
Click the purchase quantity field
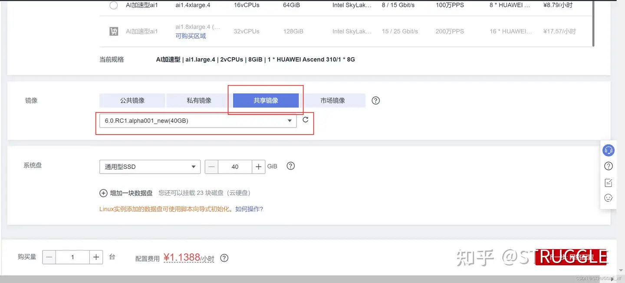72,257
